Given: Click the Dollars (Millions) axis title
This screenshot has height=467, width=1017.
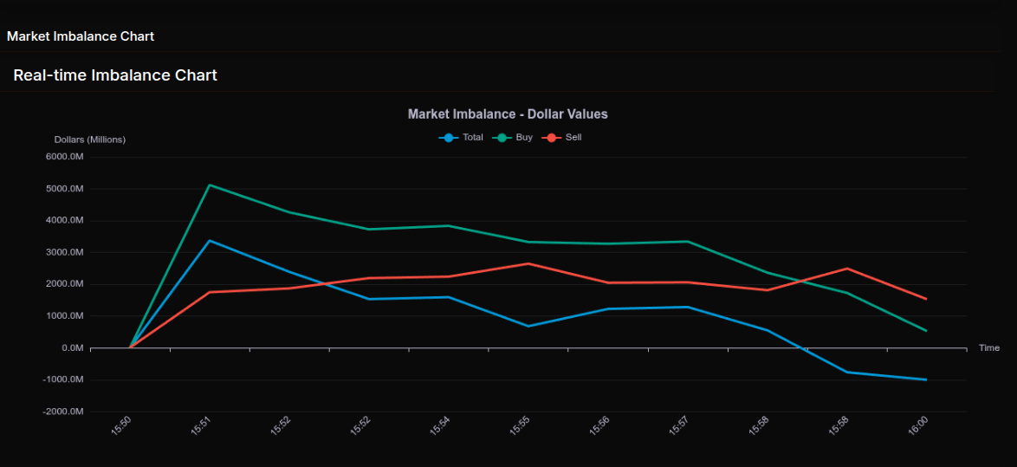Looking at the screenshot, I should 89,139.
